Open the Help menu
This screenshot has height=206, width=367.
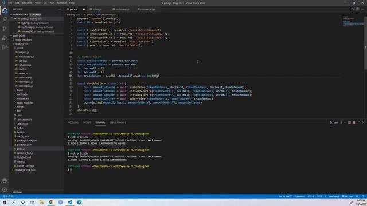click(72, 3)
